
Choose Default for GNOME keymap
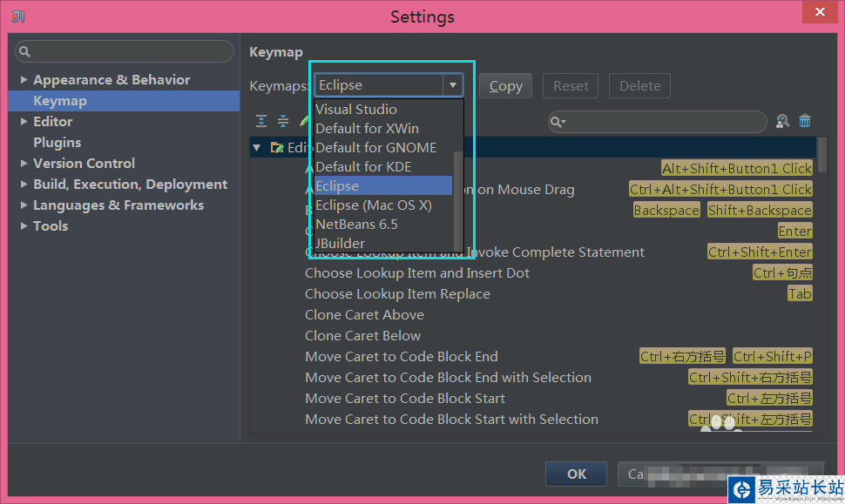click(383, 147)
